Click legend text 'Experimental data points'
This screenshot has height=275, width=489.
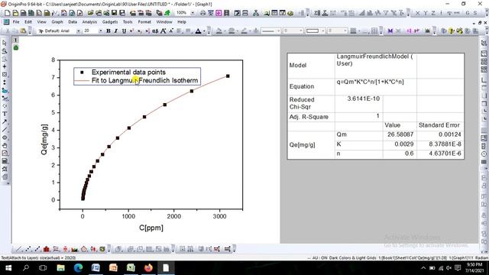click(128, 72)
